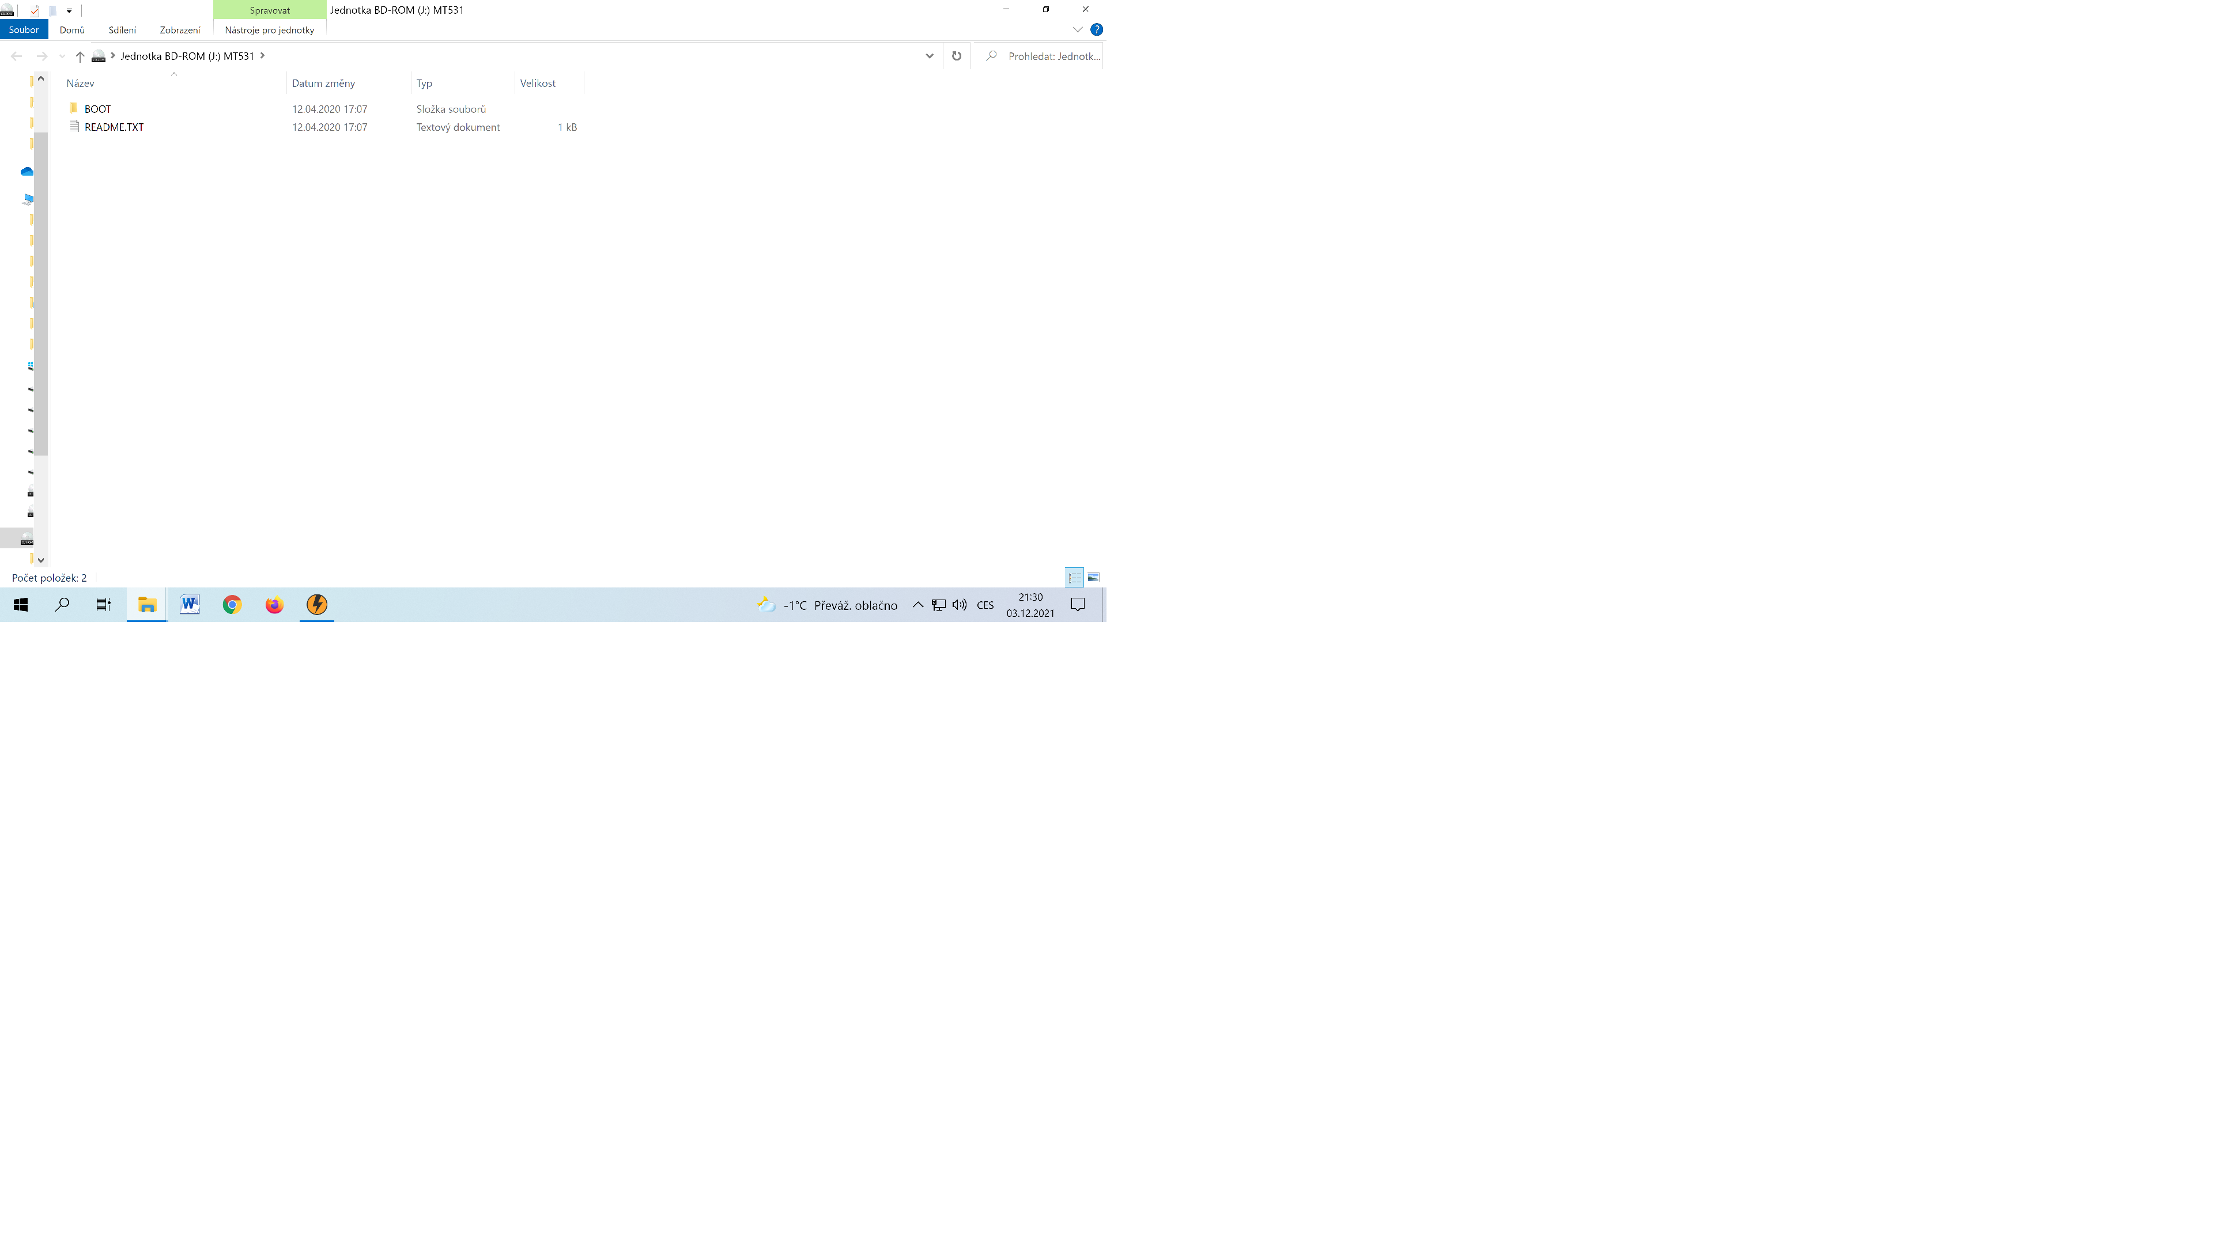This screenshot has height=1244, width=2213.
Task: Select the README.TXT file
Action: coord(114,127)
